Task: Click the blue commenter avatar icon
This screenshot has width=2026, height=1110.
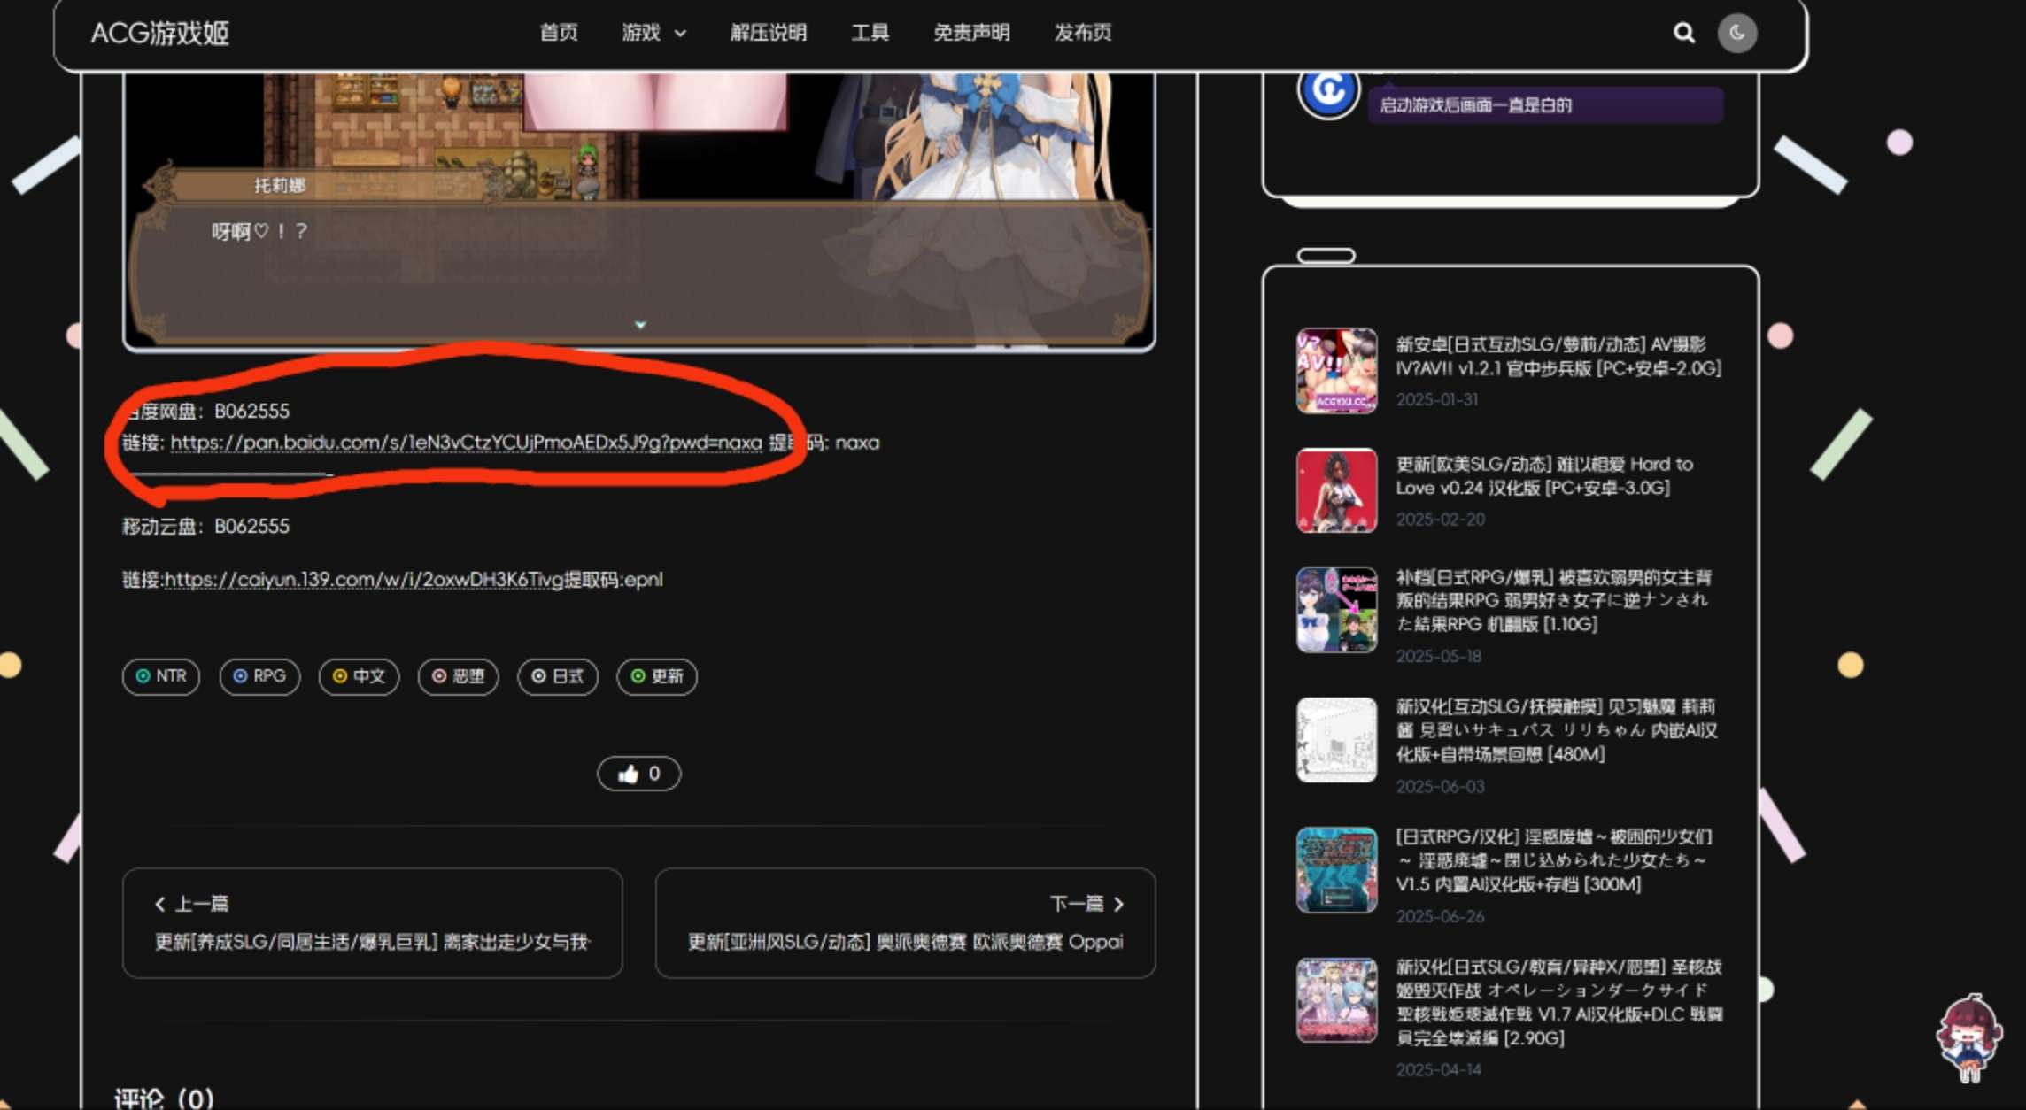Action: click(x=1328, y=90)
